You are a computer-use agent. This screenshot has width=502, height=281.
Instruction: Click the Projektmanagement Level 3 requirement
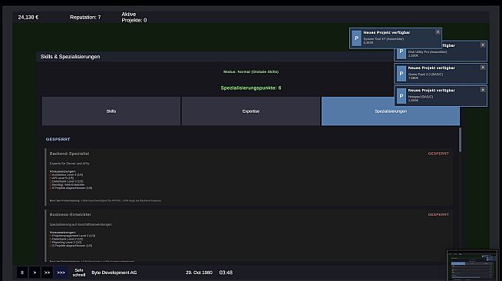pyautogui.click(x=72, y=236)
